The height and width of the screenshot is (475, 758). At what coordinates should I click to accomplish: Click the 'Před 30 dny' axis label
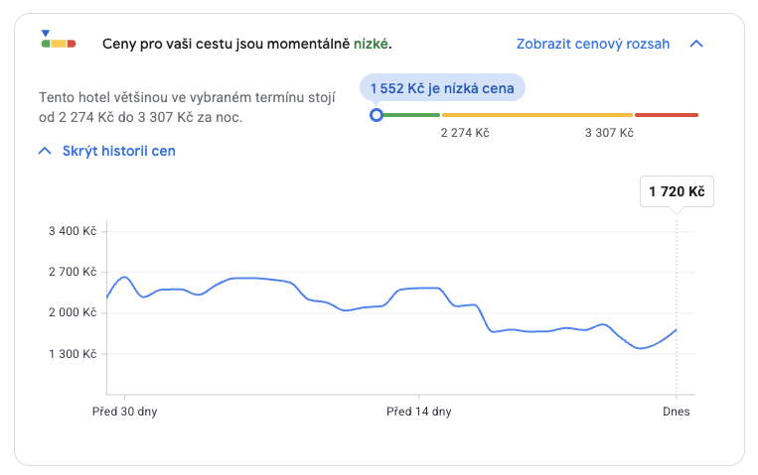pyautogui.click(x=124, y=412)
